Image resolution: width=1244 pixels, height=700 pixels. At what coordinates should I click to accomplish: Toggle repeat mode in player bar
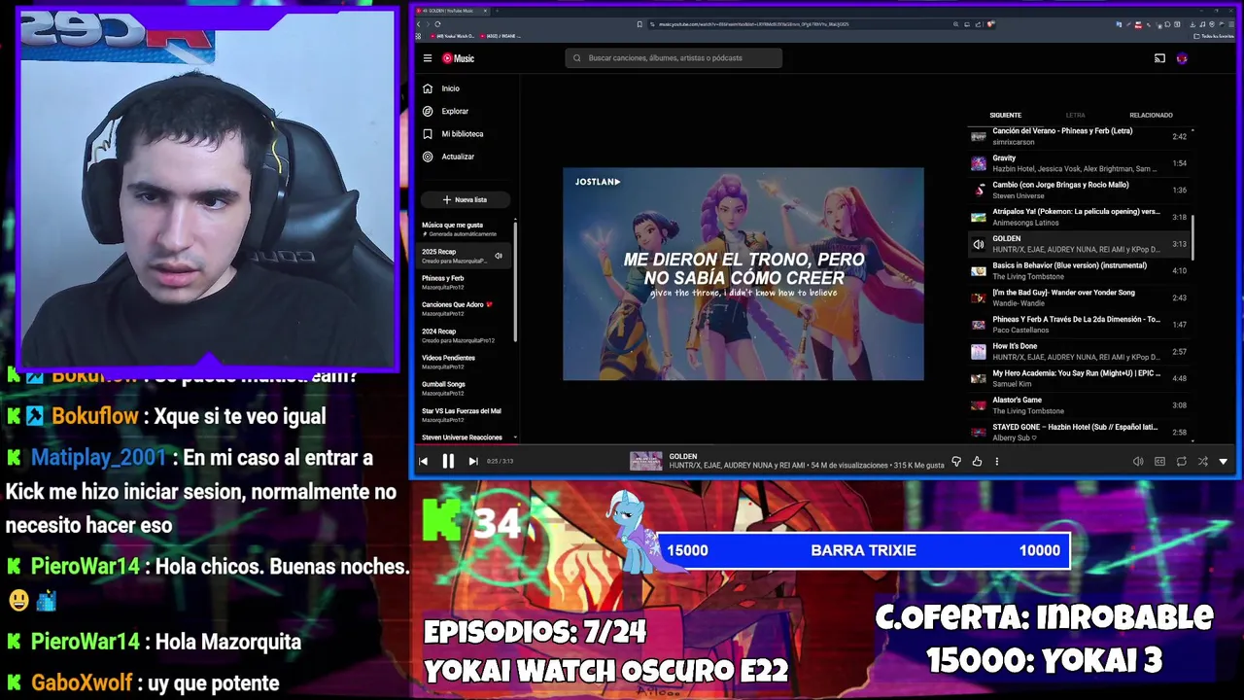click(1181, 462)
